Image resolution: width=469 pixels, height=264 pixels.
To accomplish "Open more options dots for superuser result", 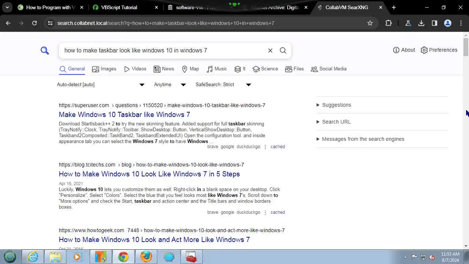I will [265, 147].
